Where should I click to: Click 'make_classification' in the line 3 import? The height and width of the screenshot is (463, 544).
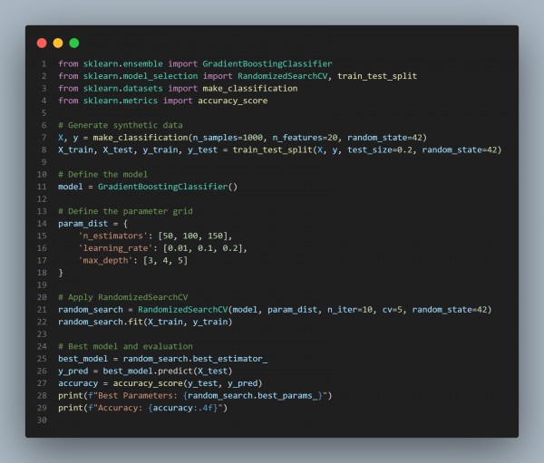click(250, 89)
